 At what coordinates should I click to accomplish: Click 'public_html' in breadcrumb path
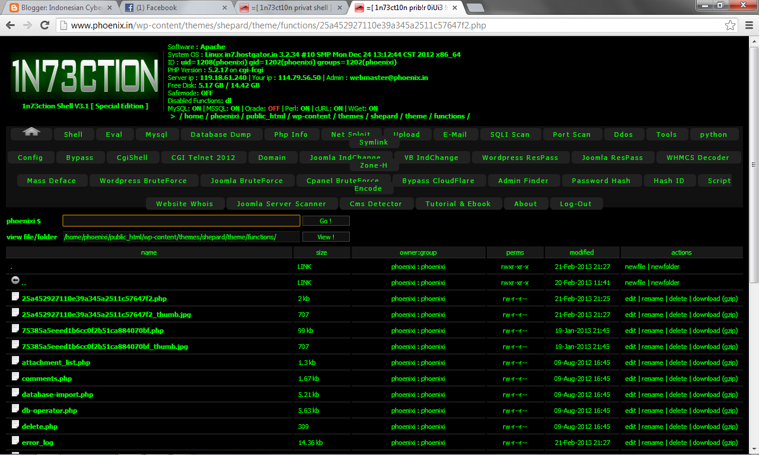click(x=266, y=116)
